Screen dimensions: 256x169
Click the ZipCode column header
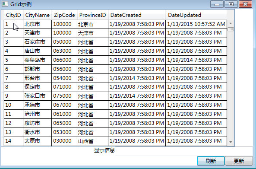64,15
